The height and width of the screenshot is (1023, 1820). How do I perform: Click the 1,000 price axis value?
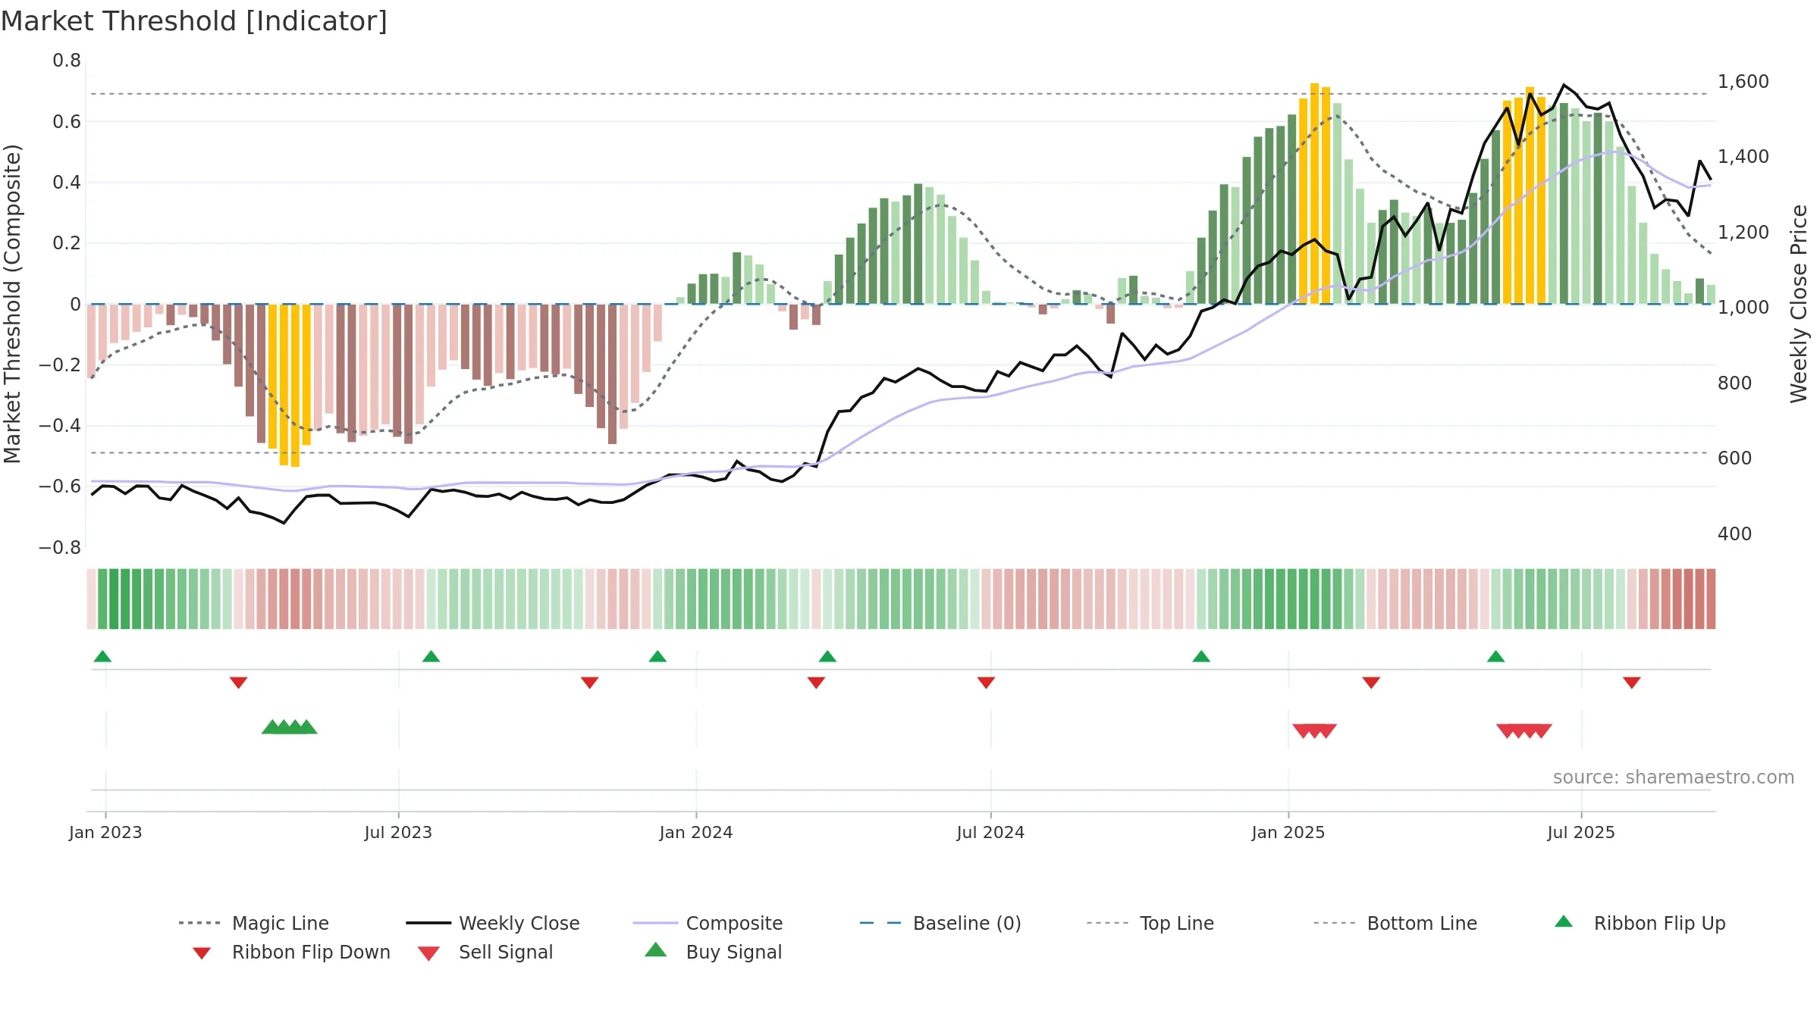[x=1743, y=307]
